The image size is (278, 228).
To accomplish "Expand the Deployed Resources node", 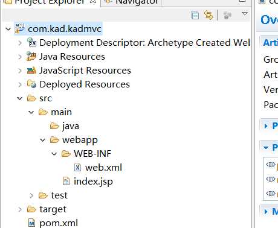I will pyautogui.click(x=20, y=84).
